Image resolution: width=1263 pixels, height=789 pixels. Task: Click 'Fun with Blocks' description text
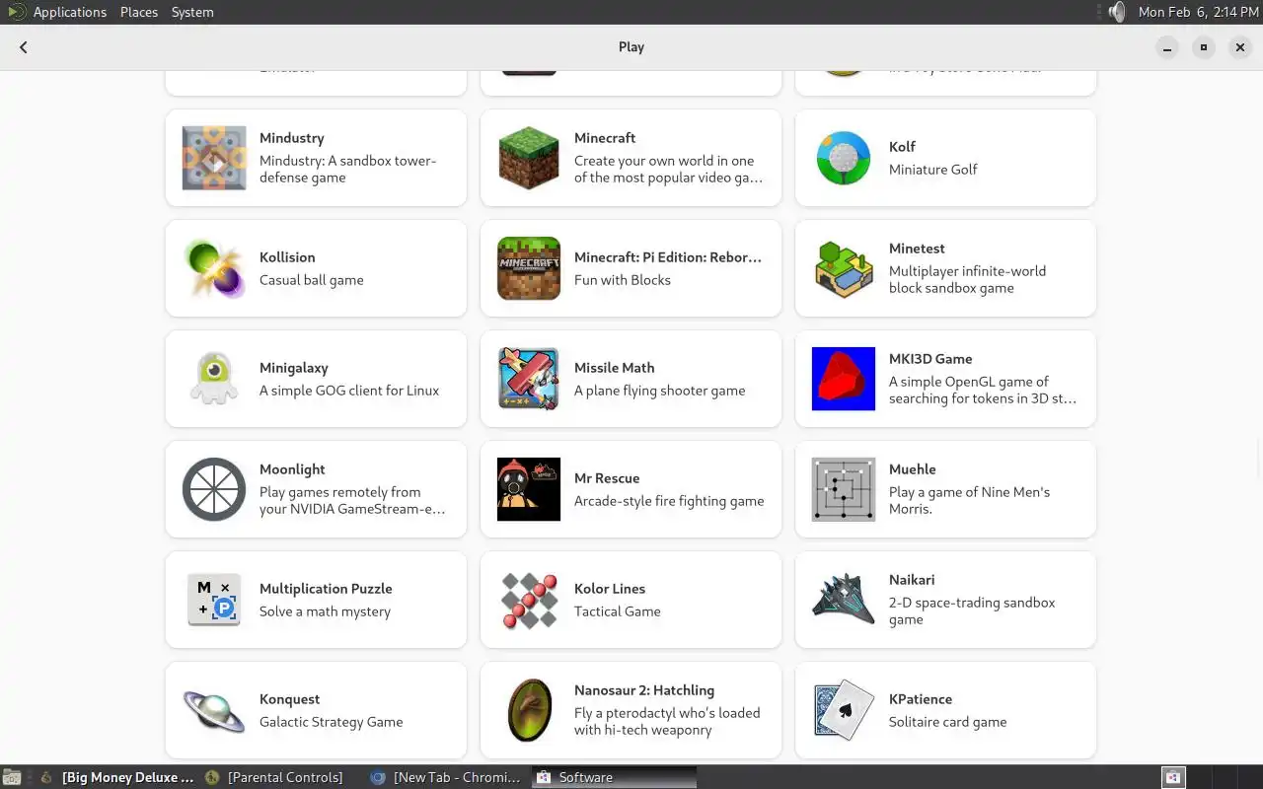pos(623,280)
